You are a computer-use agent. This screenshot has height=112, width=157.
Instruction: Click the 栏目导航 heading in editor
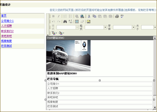coord(53,79)
